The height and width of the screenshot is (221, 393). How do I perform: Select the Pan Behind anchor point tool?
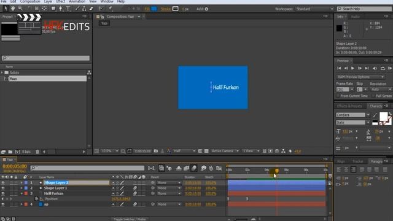click(x=44, y=9)
